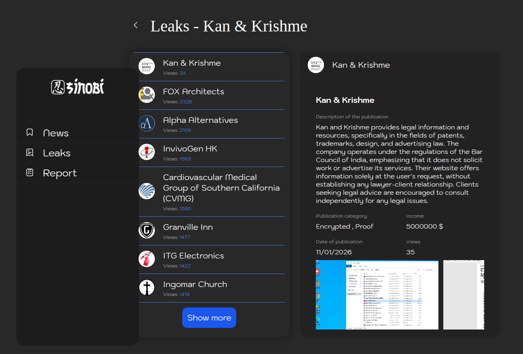
Task: Click the ITG Electronics logo icon
Action: [x=147, y=259]
